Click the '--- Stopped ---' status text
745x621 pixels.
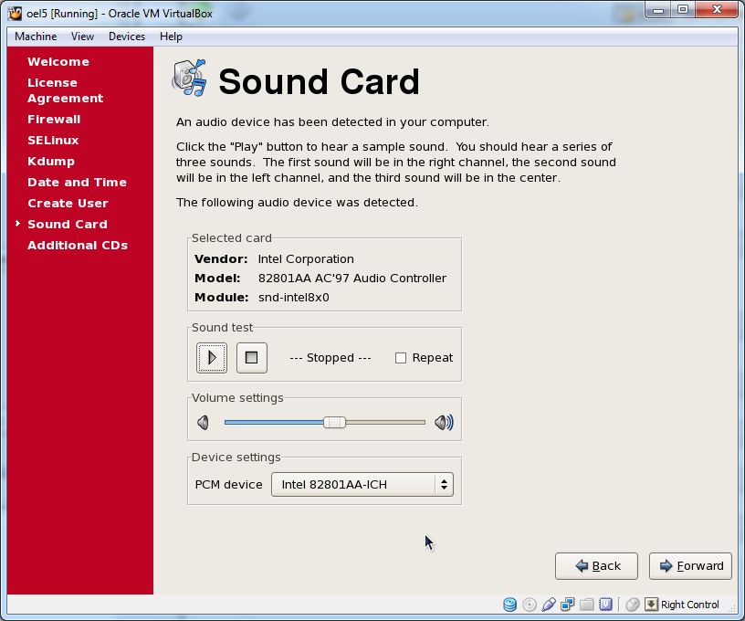(331, 358)
